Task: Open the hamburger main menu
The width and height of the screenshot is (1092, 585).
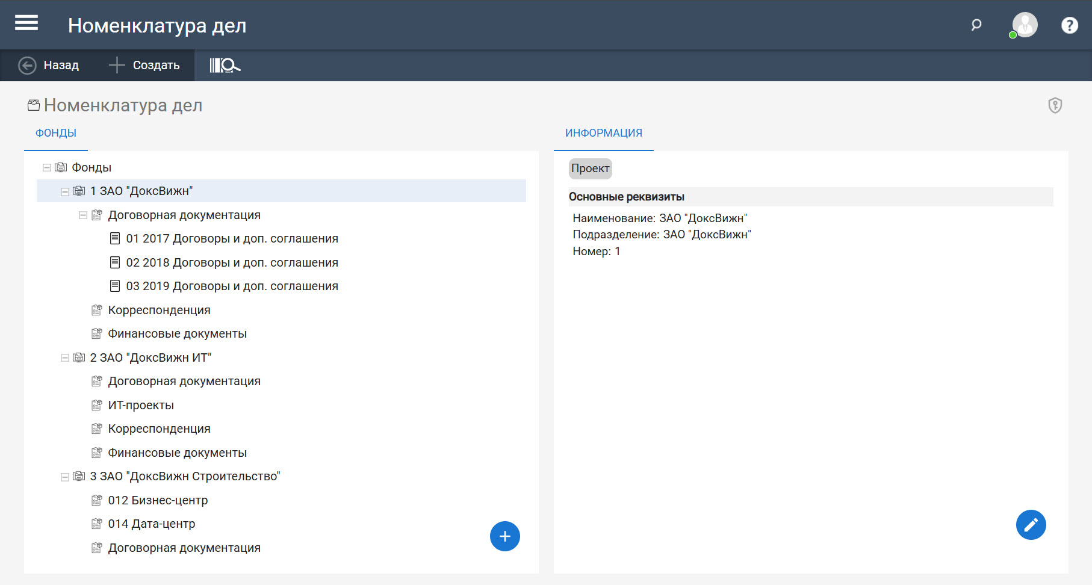Action: [x=26, y=24]
